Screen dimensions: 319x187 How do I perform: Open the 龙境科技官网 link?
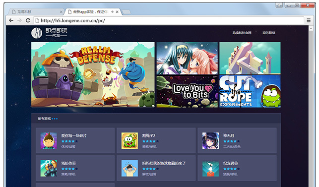coord(242,33)
